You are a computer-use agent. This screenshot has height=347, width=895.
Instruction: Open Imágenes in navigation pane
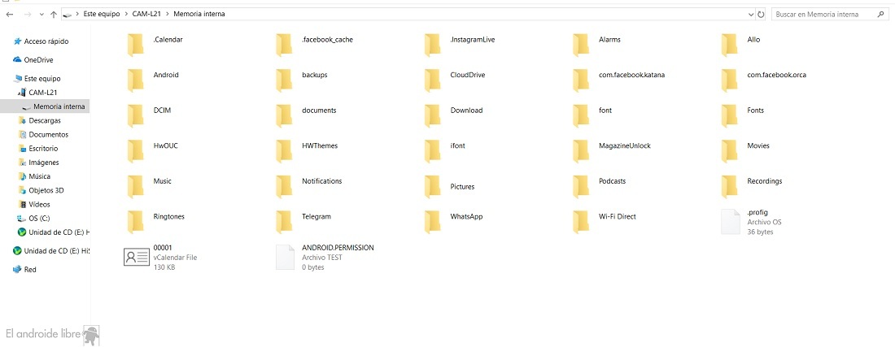39,163
